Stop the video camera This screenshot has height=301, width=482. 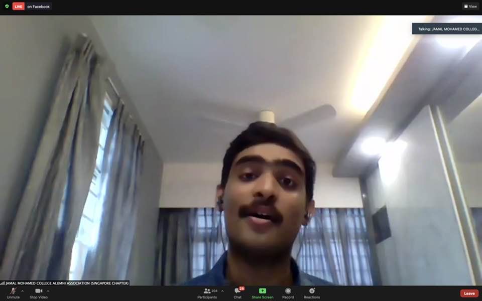click(x=39, y=293)
